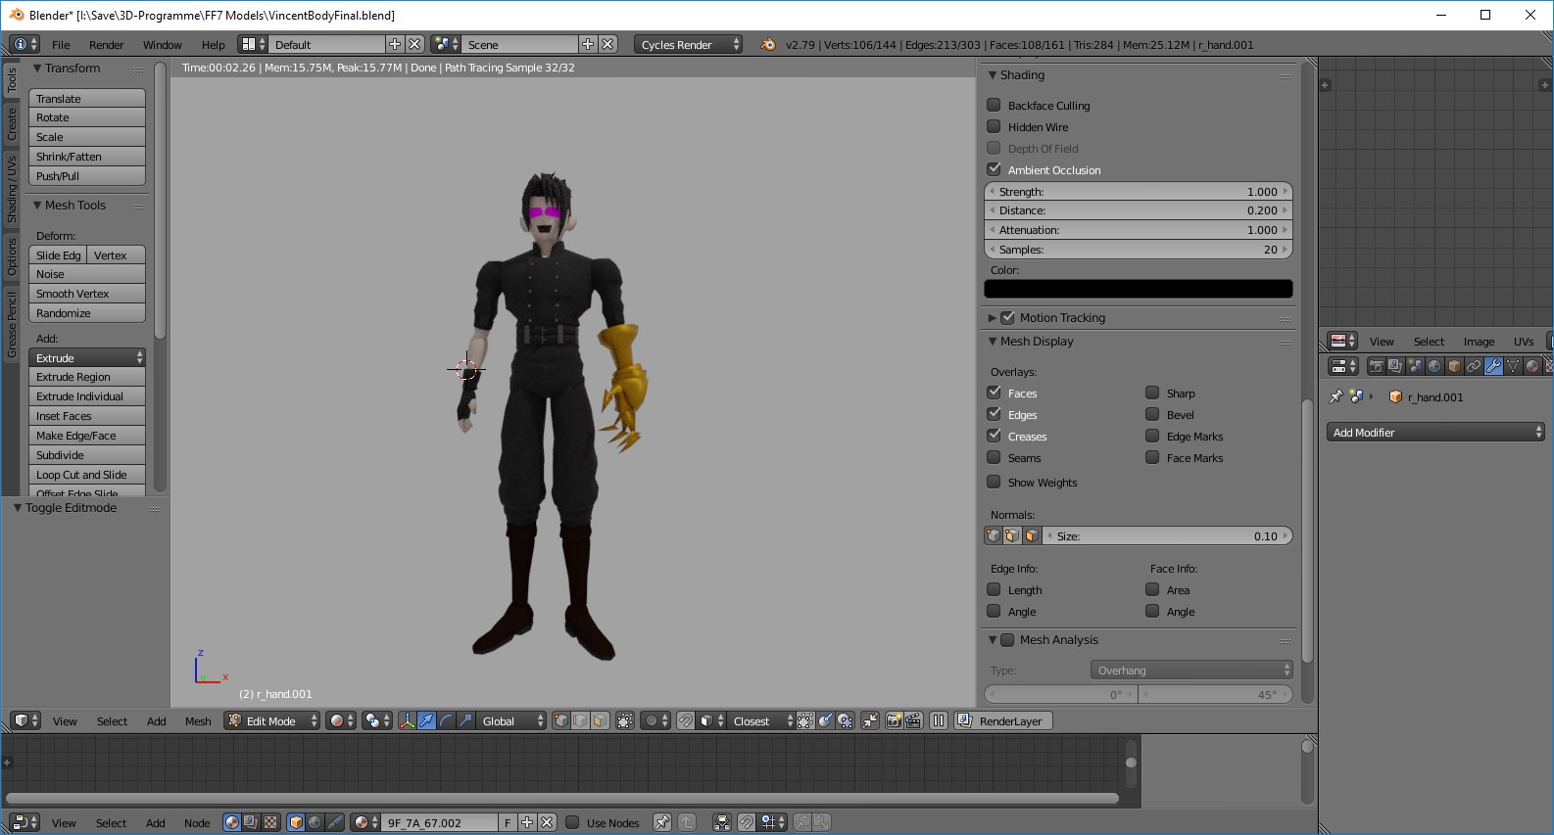Open the Mesh Data properties tab
The width and height of the screenshot is (1554, 835).
[1513, 366]
